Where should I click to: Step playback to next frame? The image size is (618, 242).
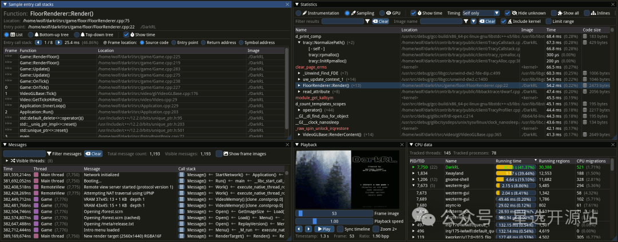click(308, 229)
